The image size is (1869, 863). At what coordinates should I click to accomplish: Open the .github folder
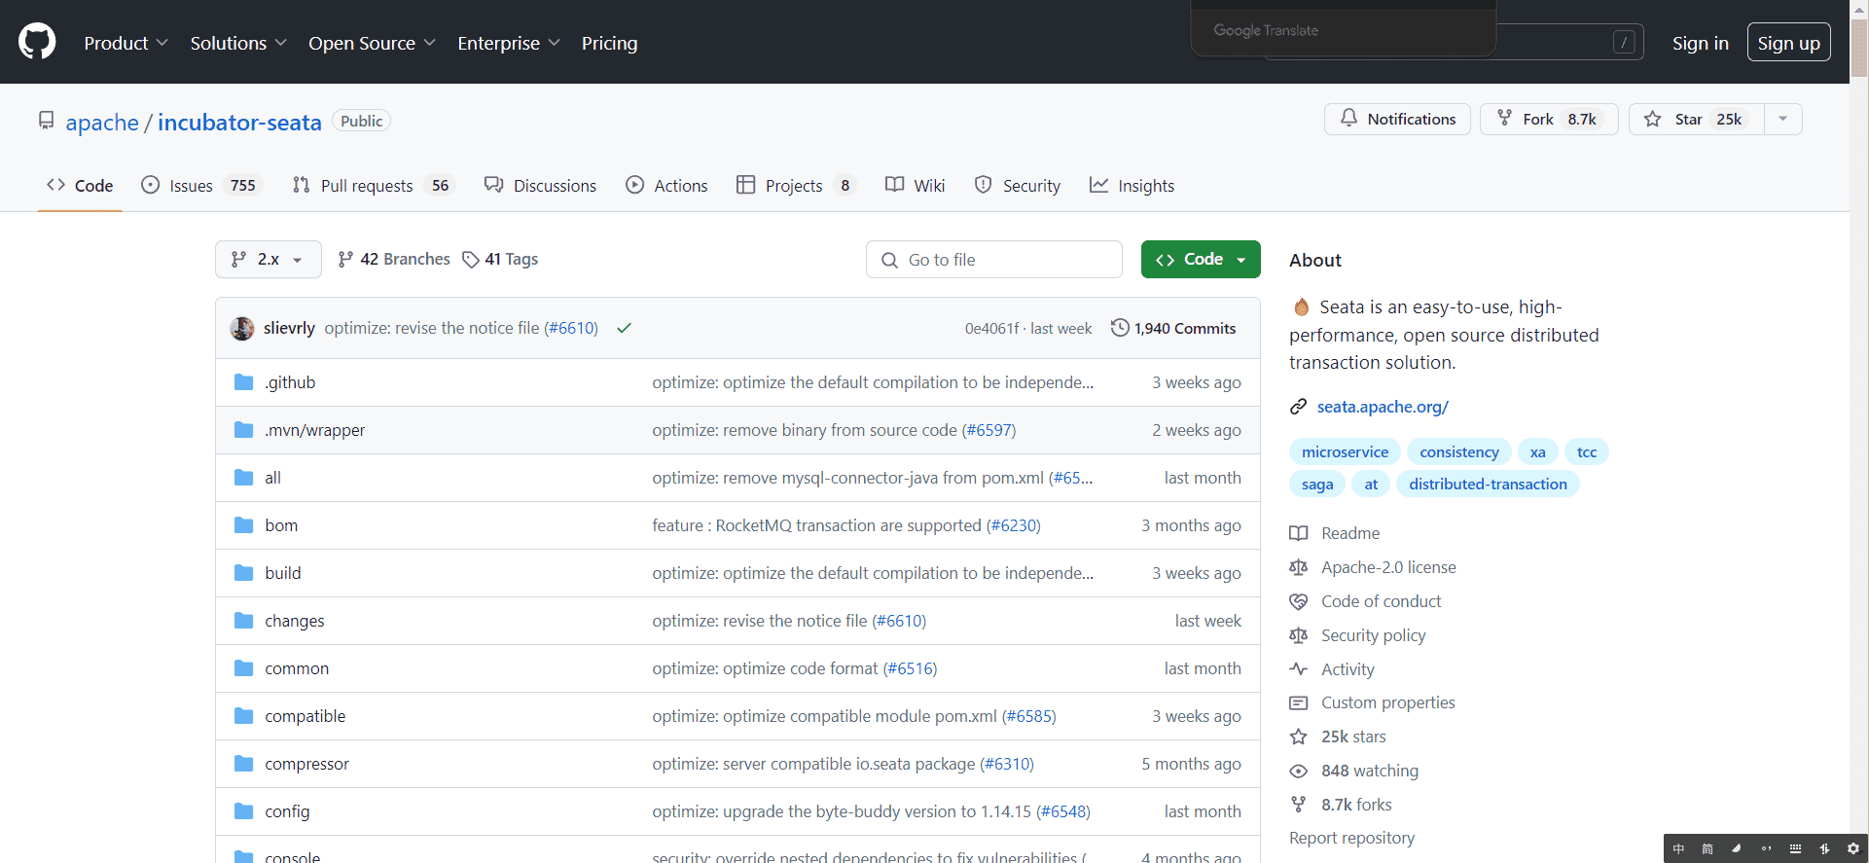click(290, 382)
